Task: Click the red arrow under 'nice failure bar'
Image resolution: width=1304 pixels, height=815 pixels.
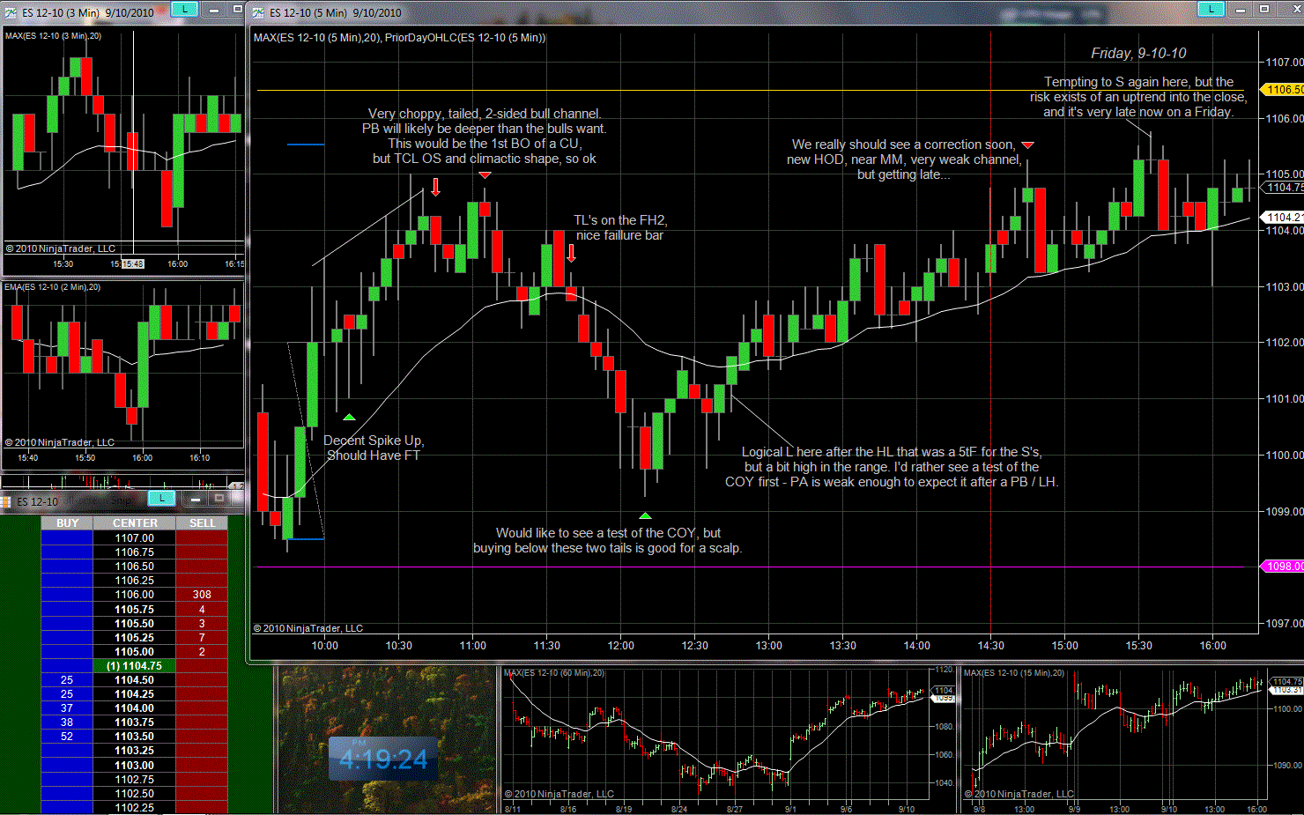Action: [x=572, y=254]
